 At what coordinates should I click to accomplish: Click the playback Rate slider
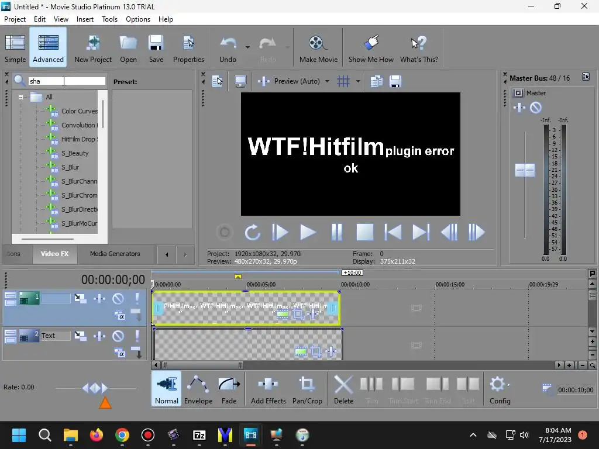(x=95, y=388)
